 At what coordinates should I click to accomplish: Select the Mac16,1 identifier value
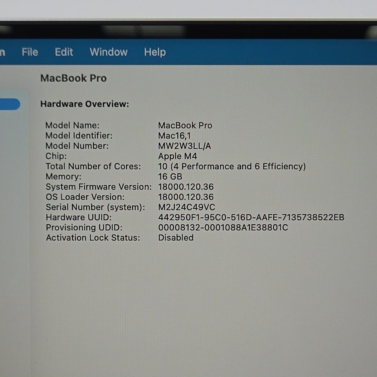tap(174, 136)
